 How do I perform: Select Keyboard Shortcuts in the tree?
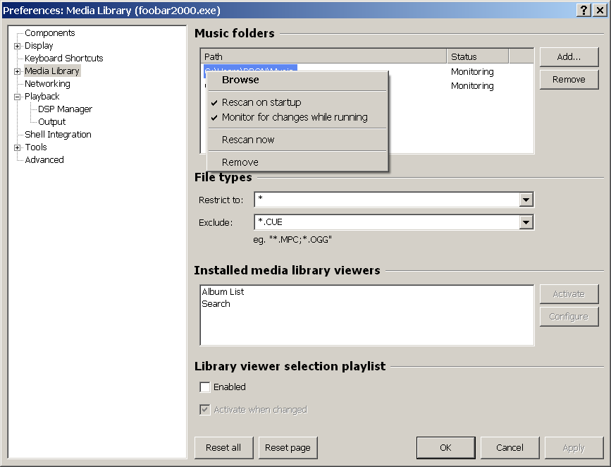click(64, 59)
